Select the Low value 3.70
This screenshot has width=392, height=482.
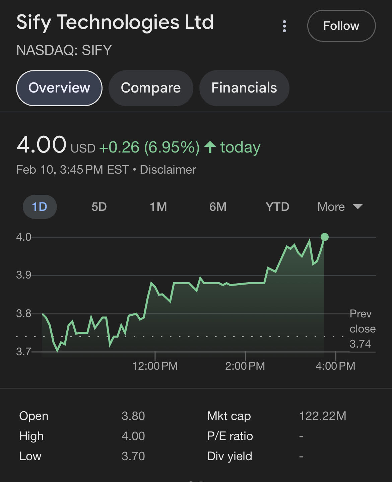tap(133, 456)
